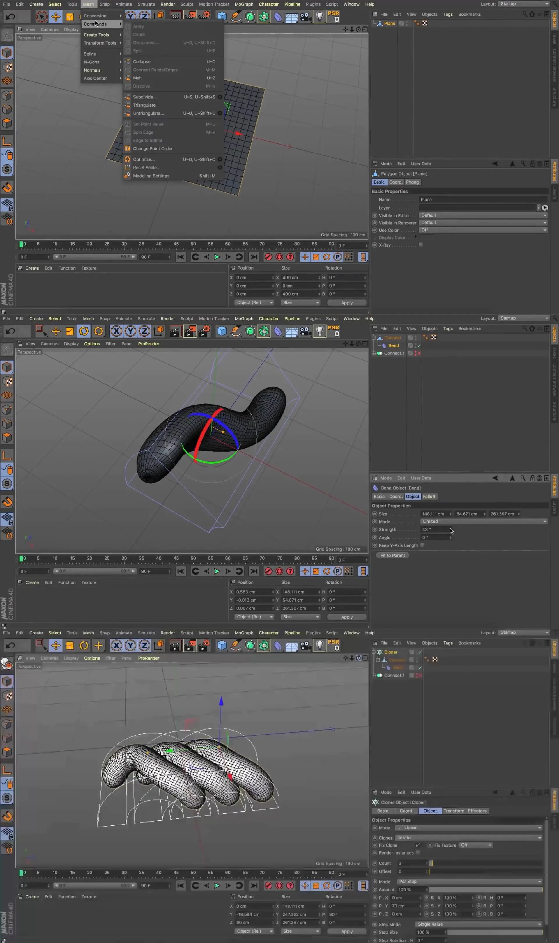Open Use Color dropdown set to Off
Screen dimensions: 559x943
point(483,230)
